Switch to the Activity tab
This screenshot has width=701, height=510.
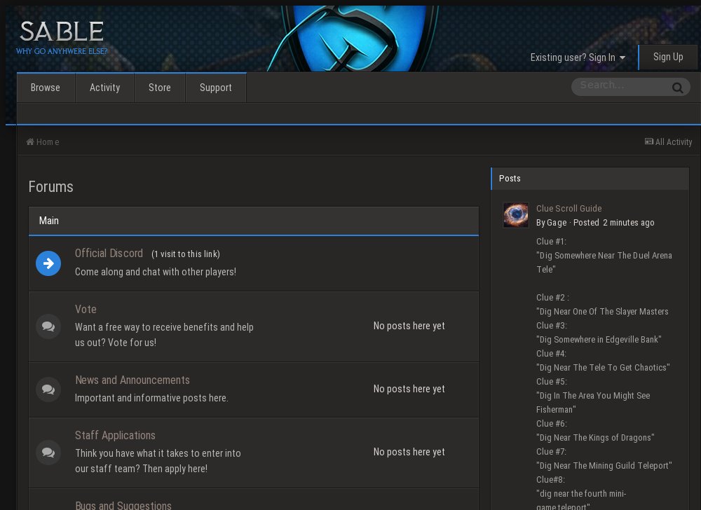104,88
